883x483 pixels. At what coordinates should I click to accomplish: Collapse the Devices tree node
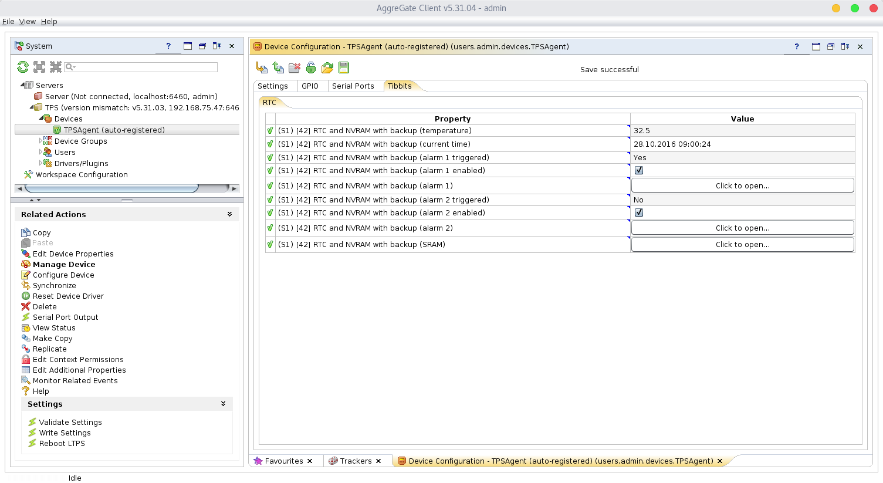tap(41, 119)
